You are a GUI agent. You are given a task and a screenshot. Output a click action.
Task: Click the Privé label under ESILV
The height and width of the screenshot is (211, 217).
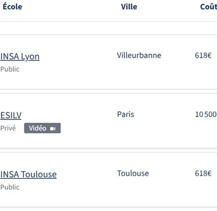click(x=8, y=128)
